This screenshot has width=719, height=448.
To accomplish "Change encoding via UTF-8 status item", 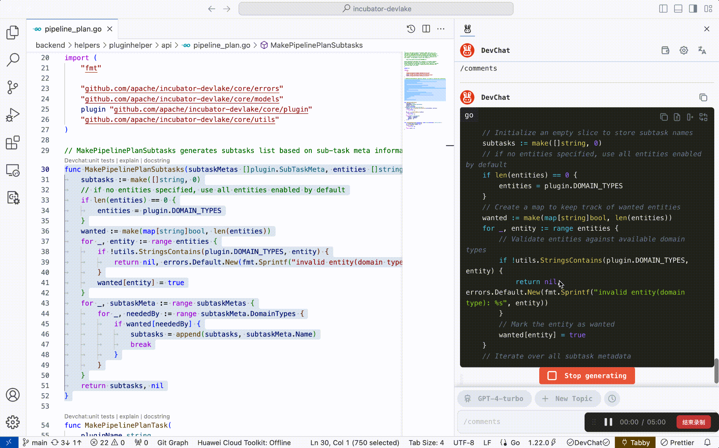I will 464,442.
